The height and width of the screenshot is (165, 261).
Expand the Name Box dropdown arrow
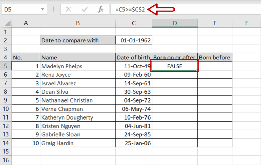(x=42, y=10)
